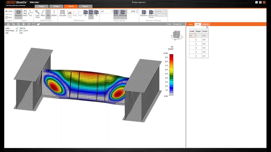
Task: Open the My internal force dropdown
Action: point(161,15)
